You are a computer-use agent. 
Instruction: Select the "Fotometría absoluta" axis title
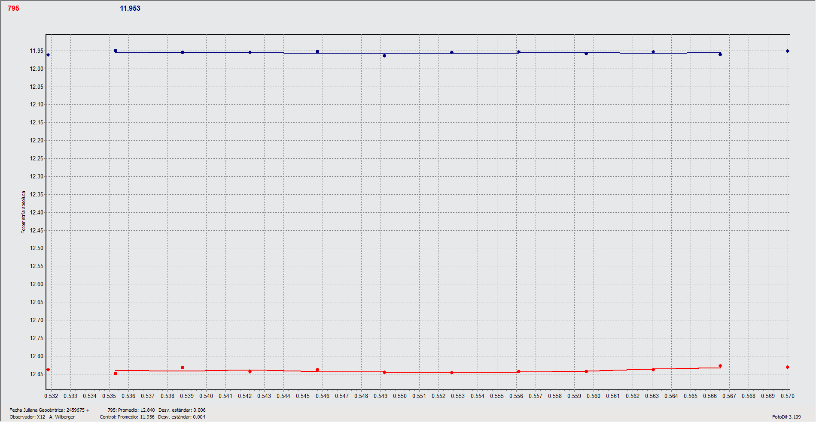tap(24, 212)
